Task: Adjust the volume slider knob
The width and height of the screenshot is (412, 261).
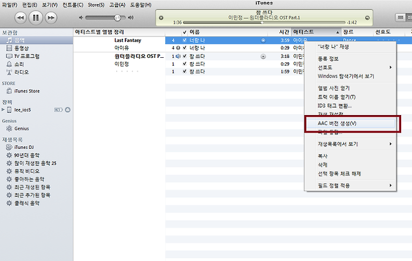Action: click(x=117, y=18)
